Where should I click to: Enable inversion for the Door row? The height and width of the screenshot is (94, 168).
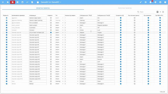click(51, 81)
